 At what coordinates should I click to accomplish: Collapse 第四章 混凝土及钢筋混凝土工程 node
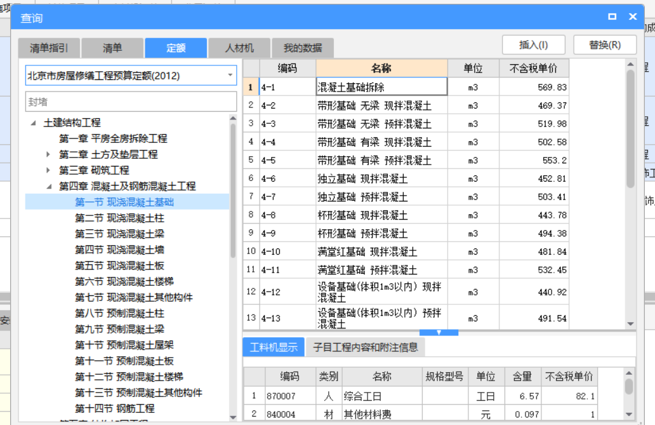49,187
